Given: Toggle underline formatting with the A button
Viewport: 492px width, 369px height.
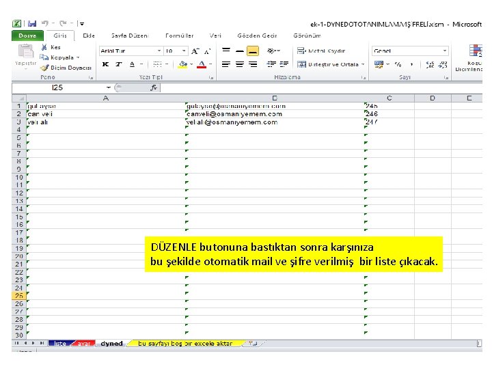Looking at the screenshot, I should (132, 64).
